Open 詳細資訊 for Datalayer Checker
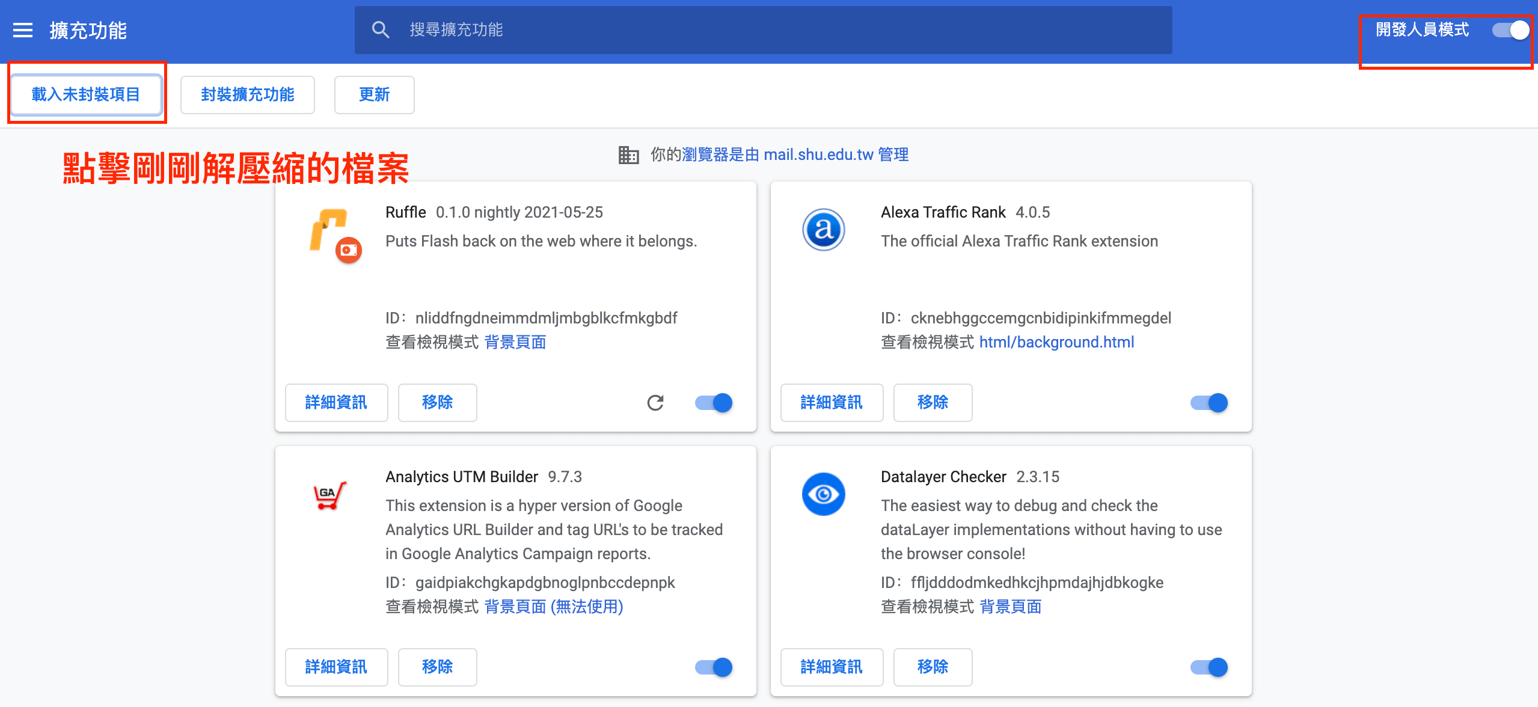Image resolution: width=1538 pixels, height=707 pixels. (x=832, y=667)
